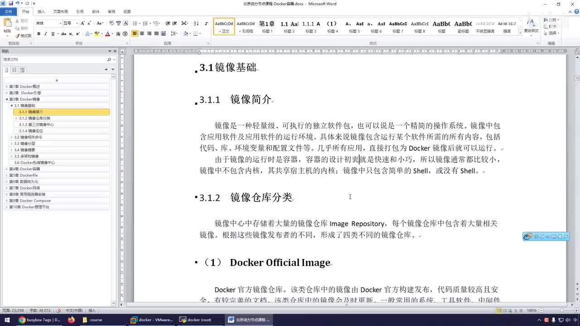Expand 3.1.2 镜像仓库分类 in navigation tree
Image resolution: width=580 pixels, height=326 pixels.
pyautogui.click(x=16, y=118)
